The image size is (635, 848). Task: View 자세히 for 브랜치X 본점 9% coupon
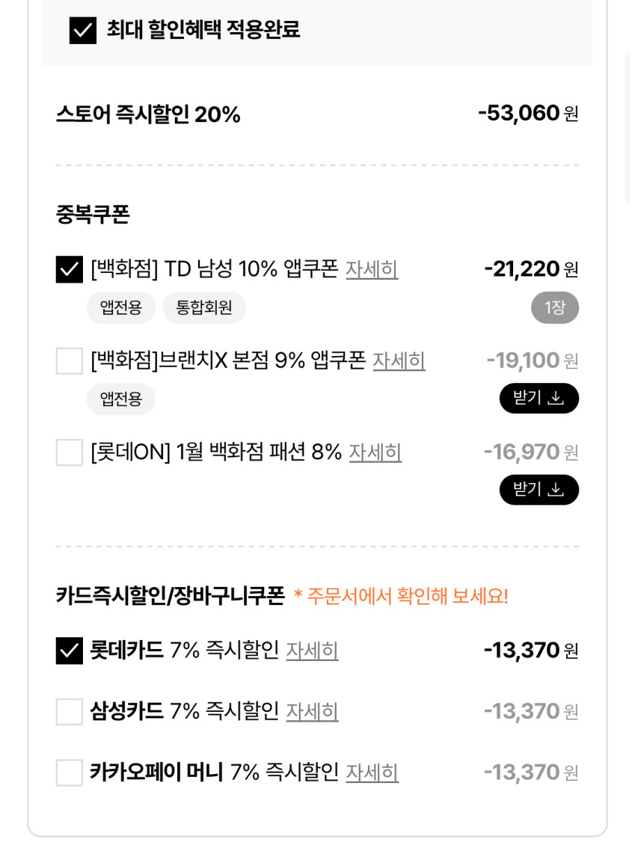[399, 361]
